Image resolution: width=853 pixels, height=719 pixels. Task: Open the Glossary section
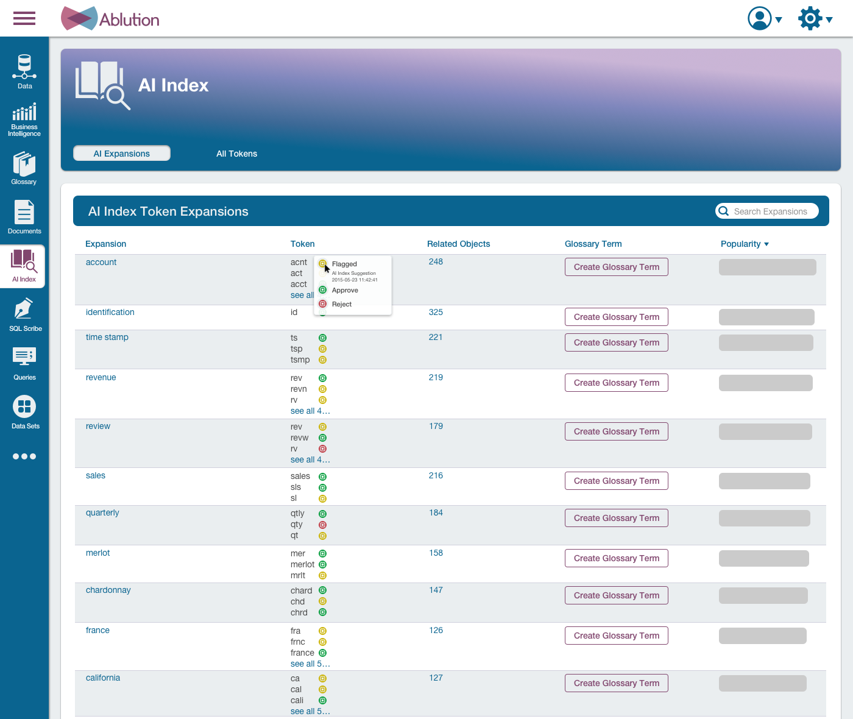click(x=24, y=169)
